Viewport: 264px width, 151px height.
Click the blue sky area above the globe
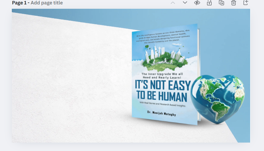click(x=226, y=40)
